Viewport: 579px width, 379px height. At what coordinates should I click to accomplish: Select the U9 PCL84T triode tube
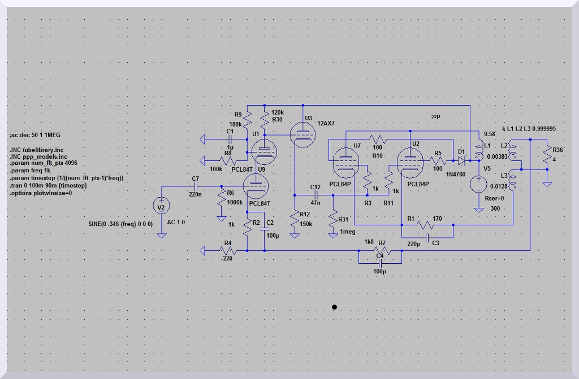click(256, 185)
